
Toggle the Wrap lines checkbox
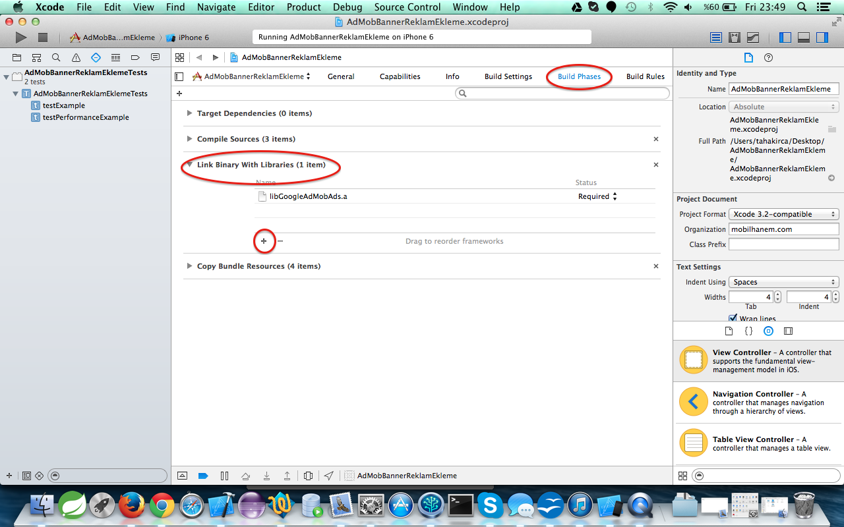click(733, 318)
